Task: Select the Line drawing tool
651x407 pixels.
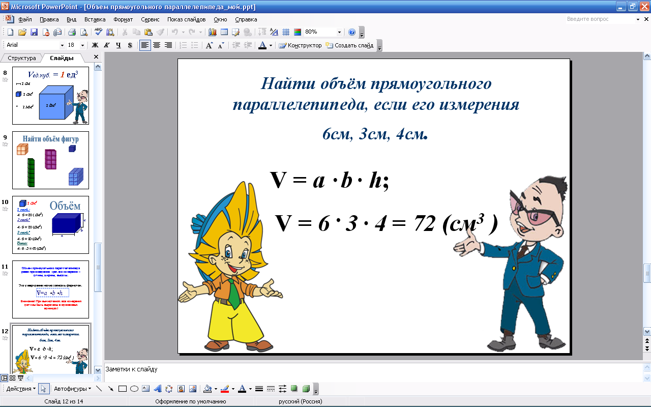Action: point(99,389)
